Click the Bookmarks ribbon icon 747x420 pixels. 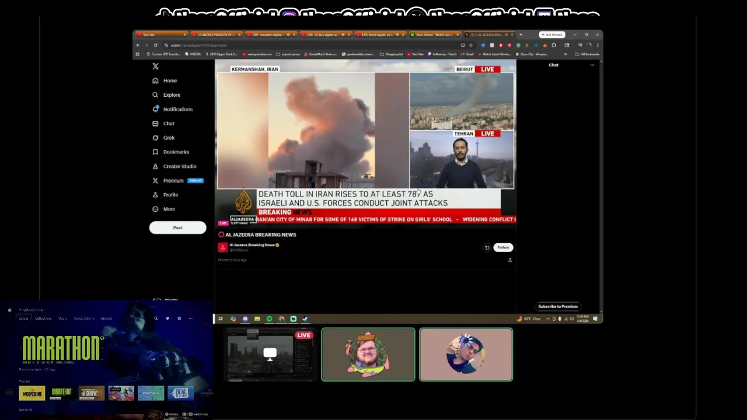tap(155, 152)
